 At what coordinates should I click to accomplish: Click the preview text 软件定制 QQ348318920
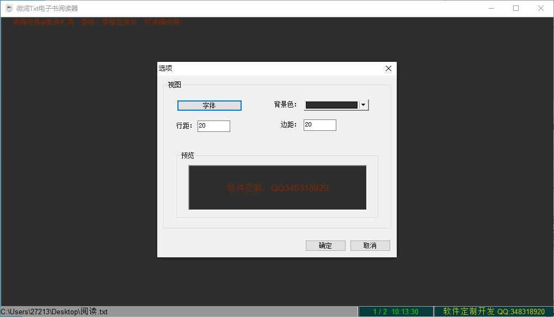[278, 188]
